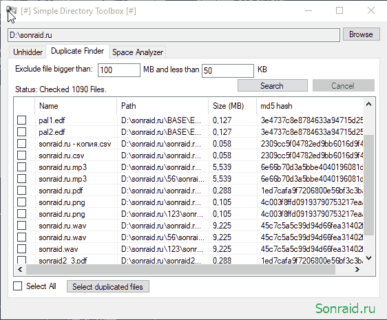387x320 pixels.
Task: Switch to the Duplicate Finder tab
Action: point(77,51)
